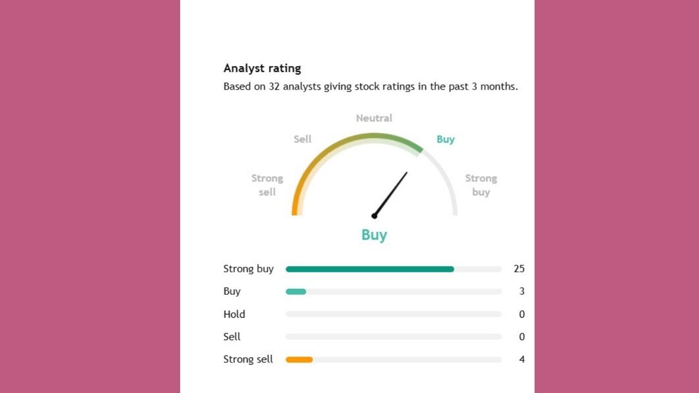Click the empty Sell rating bar

[x=393, y=337]
